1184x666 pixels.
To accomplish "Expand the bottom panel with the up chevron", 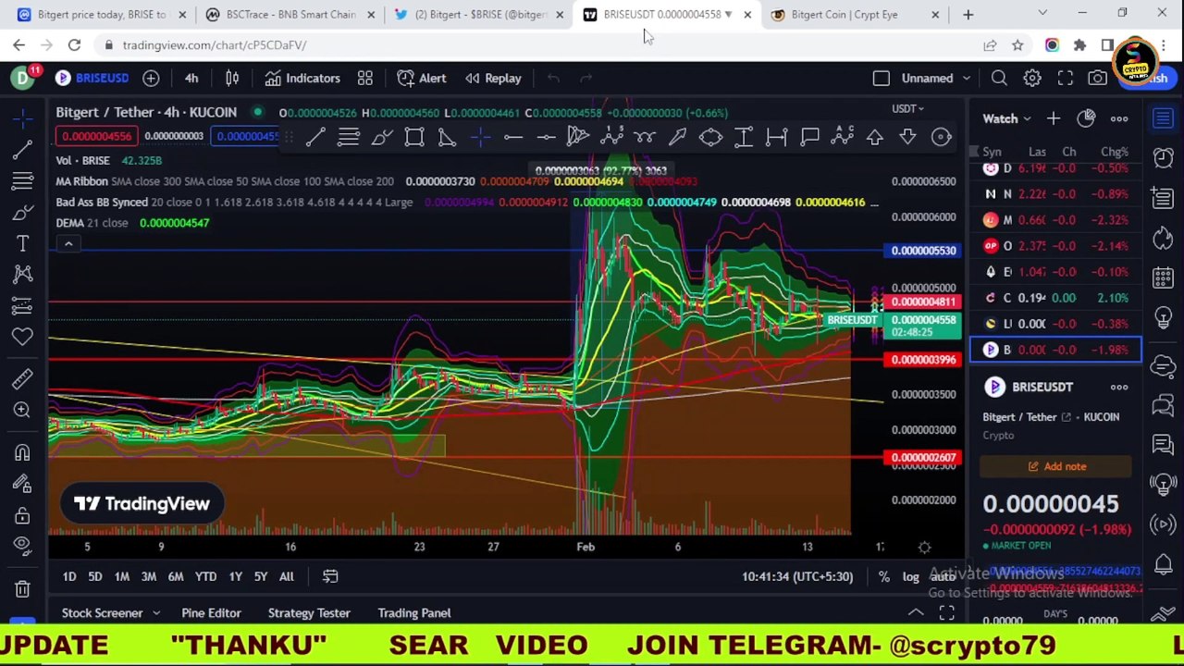I will coord(915,613).
